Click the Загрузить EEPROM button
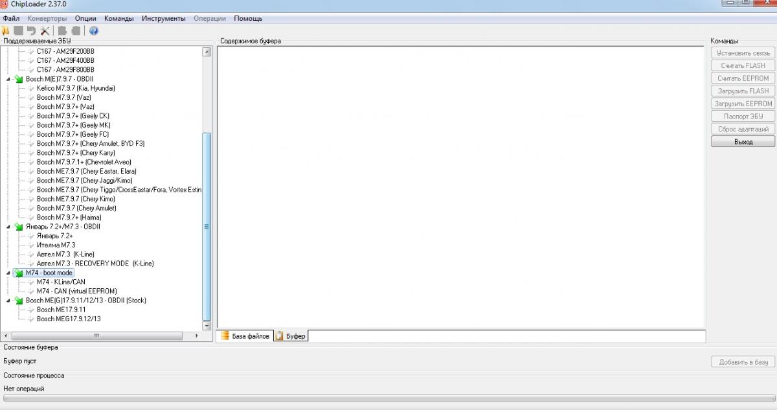The width and height of the screenshot is (777, 410). (743, 104)
